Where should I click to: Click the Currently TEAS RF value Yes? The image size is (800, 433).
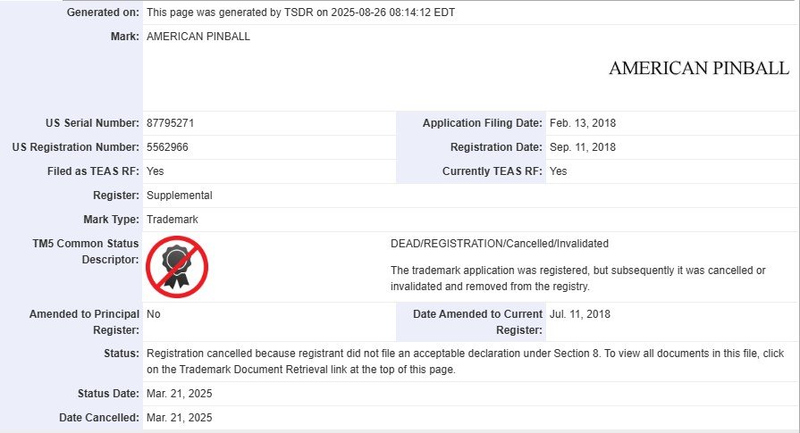coord(558,171)
